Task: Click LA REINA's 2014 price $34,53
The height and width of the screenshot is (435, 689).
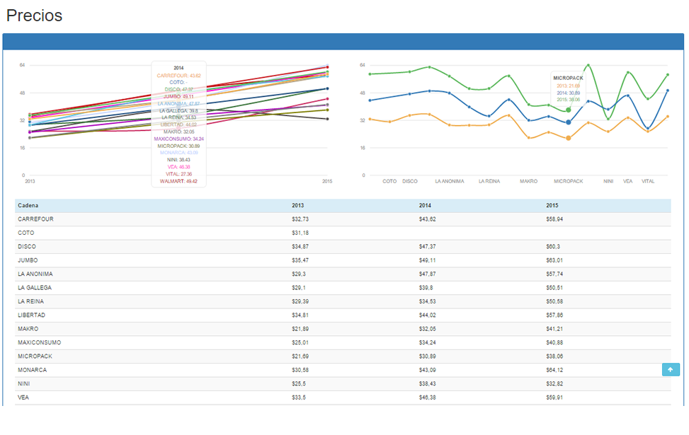Action: tap(428, 301)
